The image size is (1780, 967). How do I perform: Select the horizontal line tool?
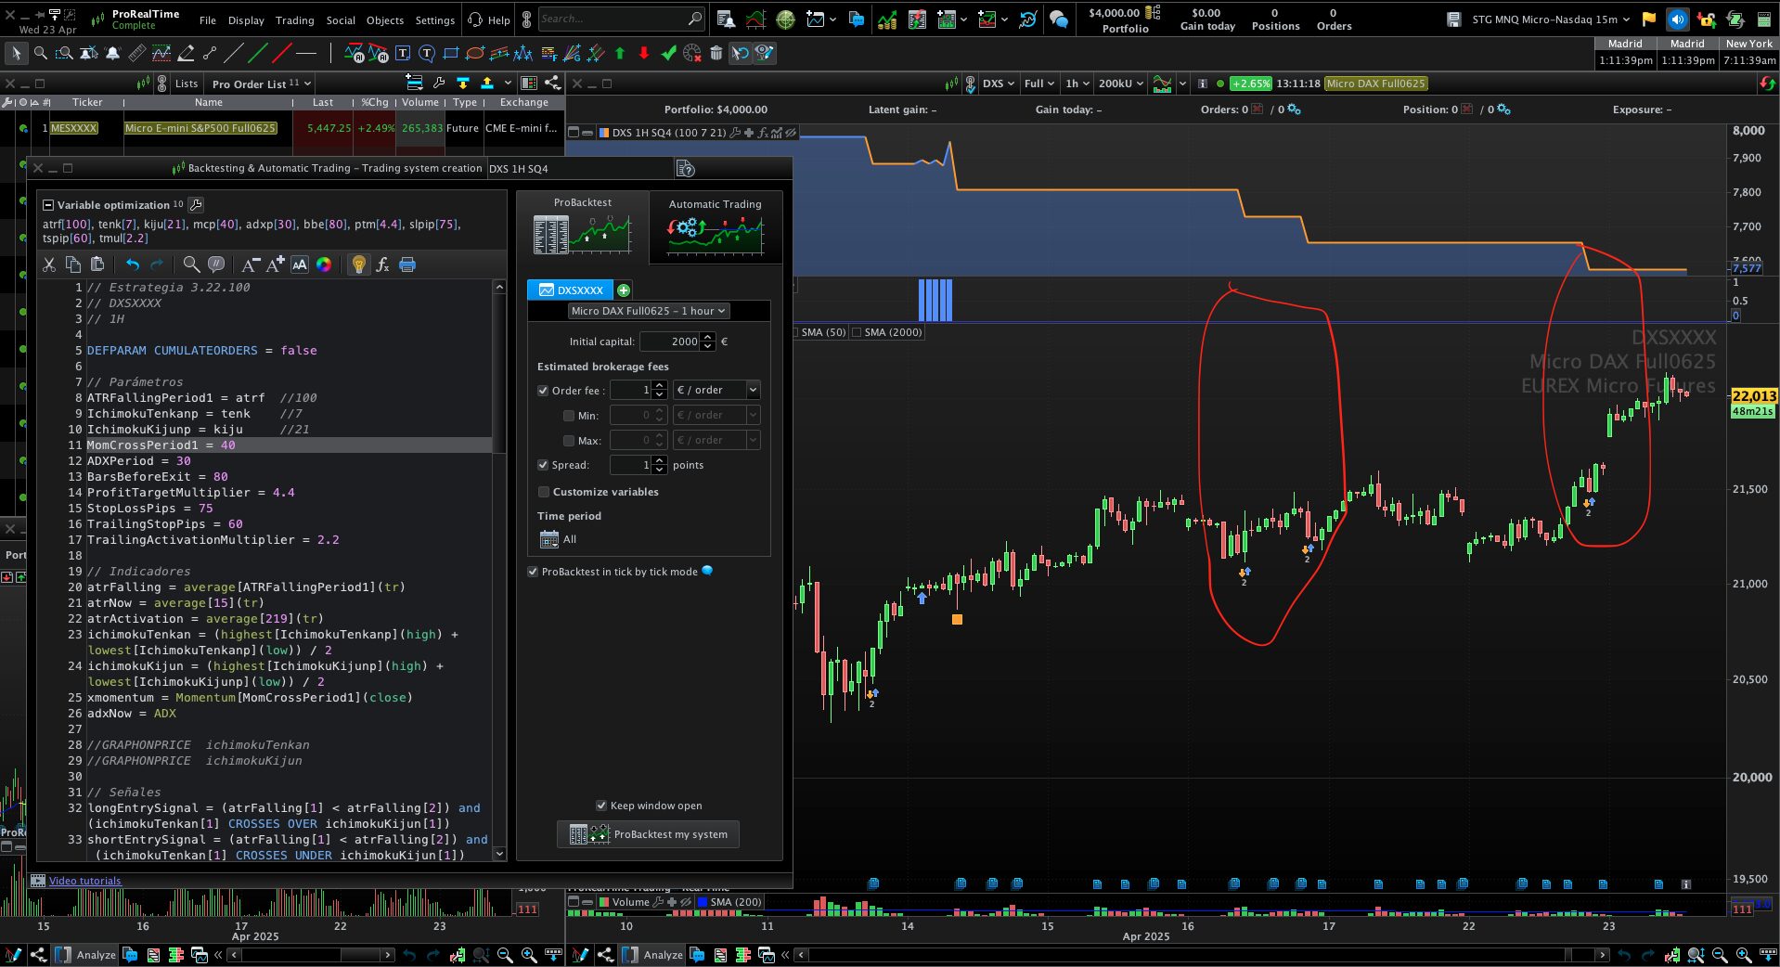pyautogui.click(x=306, y=54)
